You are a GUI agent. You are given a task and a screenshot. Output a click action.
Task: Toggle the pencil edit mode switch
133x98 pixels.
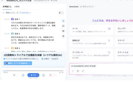[61, 13]
